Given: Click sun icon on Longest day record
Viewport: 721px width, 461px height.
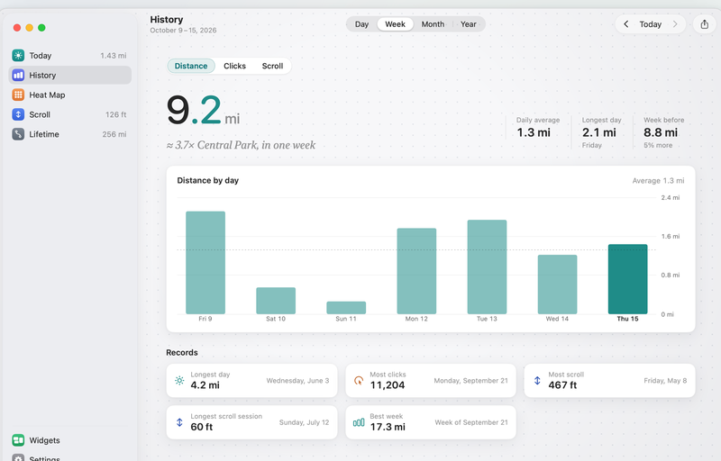Looking at the screenshot, I should click(179, 380).
